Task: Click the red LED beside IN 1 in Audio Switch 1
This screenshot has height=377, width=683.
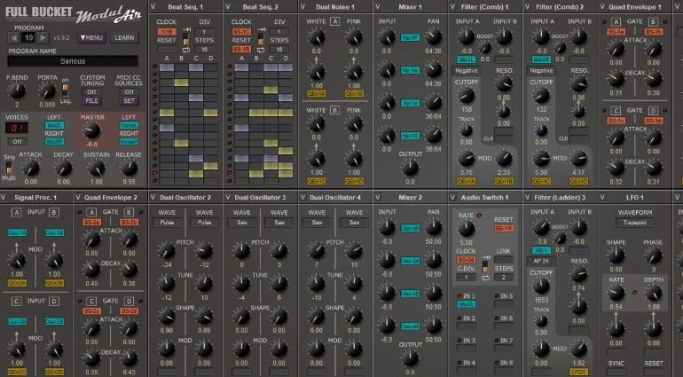Action: (459, 296)
